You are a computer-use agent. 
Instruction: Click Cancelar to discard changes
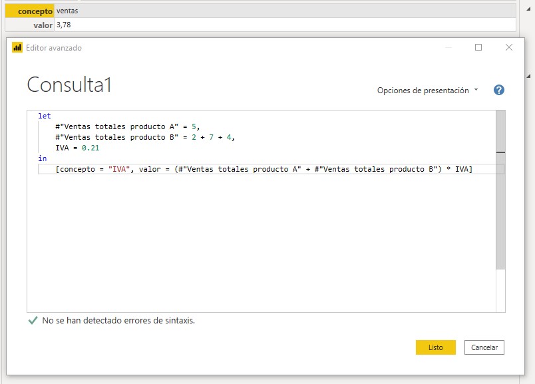pyautogui.click(x=484, y=347)
